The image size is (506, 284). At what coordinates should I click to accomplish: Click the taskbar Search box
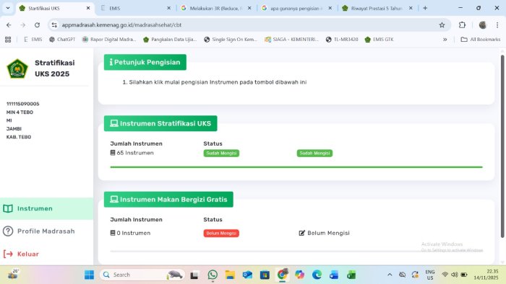click(x=142, y=275)
